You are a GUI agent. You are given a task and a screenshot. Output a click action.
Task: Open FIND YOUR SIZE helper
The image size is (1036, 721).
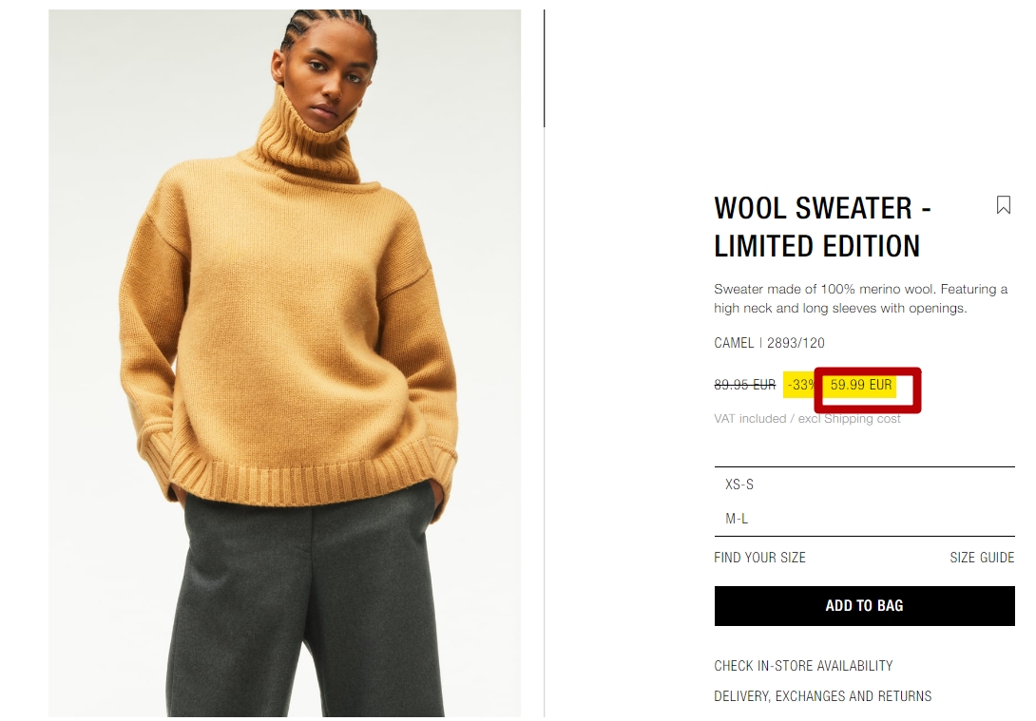[759, 558]
